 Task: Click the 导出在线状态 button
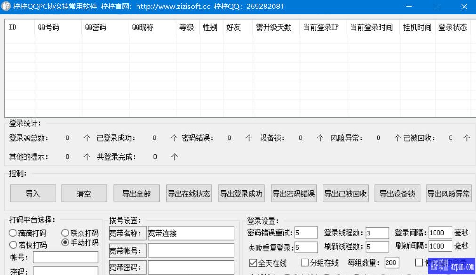point(189,194)
